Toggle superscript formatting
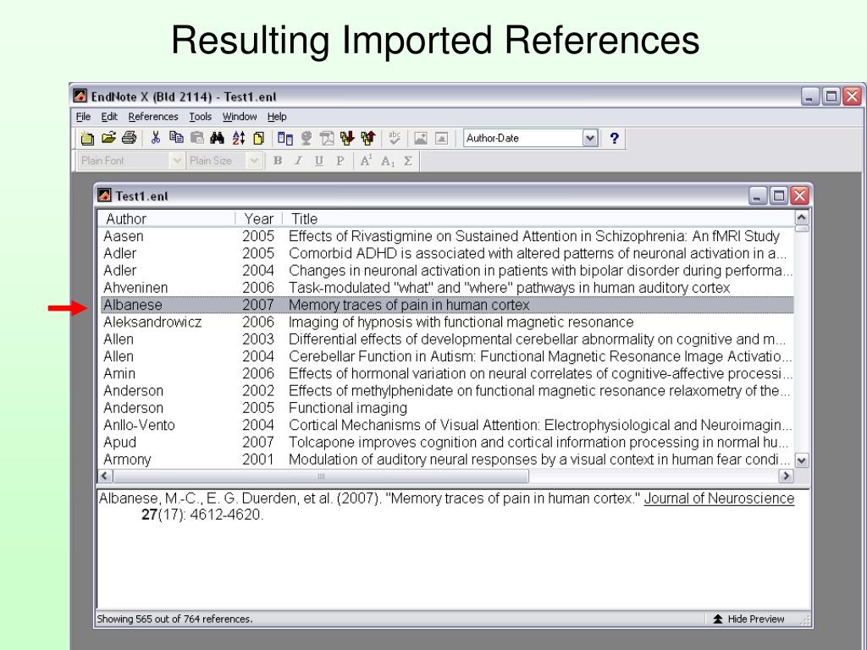Screen dimensions: 867x650 pyautogui.click(x=366, y=161)
